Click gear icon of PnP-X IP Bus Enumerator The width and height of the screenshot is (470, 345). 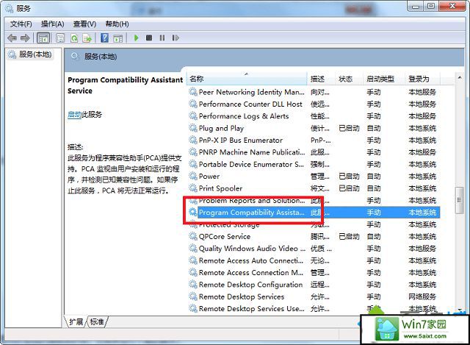pyautogui.click(x=193, y=141)
